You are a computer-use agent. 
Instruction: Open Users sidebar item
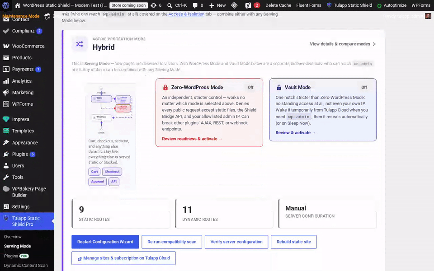pos(27,166)
